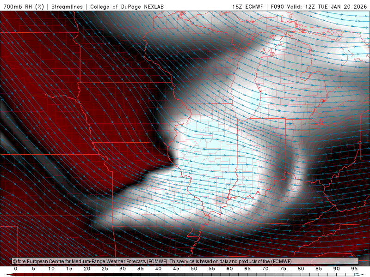Click the '85' value on color scale

[319, 269]
